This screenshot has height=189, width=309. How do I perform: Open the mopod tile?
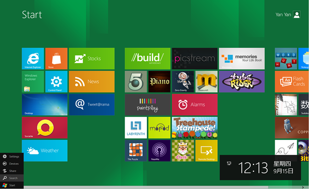tap(159, 128)
